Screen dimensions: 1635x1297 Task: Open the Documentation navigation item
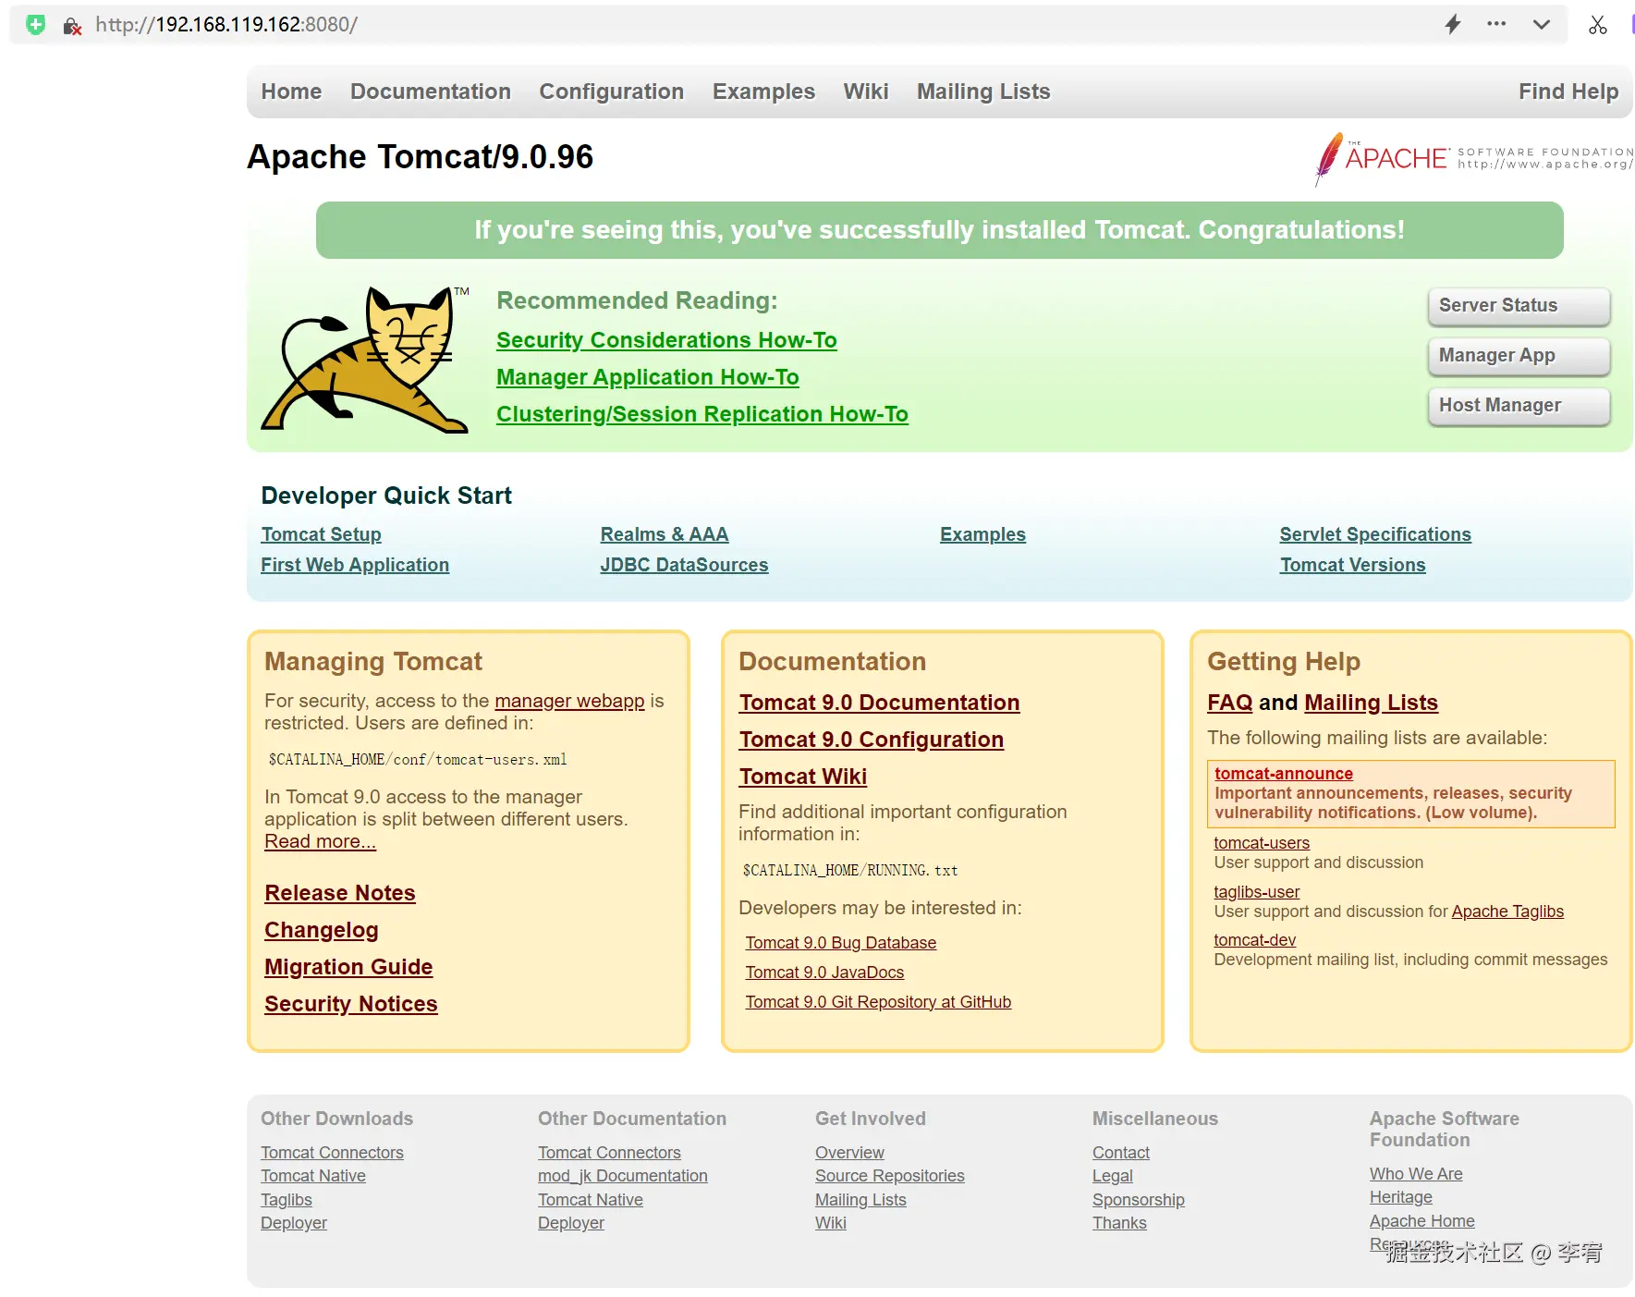pyautogui.click(x=431, y=92)
